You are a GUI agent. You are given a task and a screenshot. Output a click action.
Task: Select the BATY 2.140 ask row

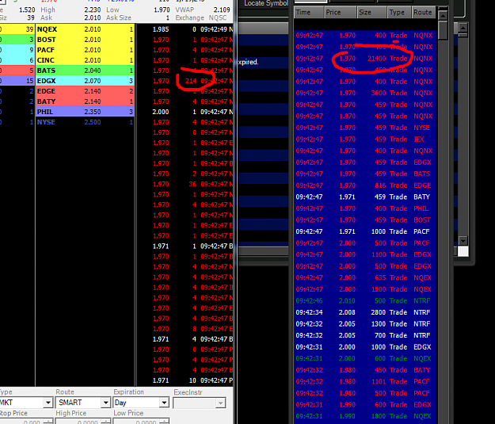pos(86,101)
